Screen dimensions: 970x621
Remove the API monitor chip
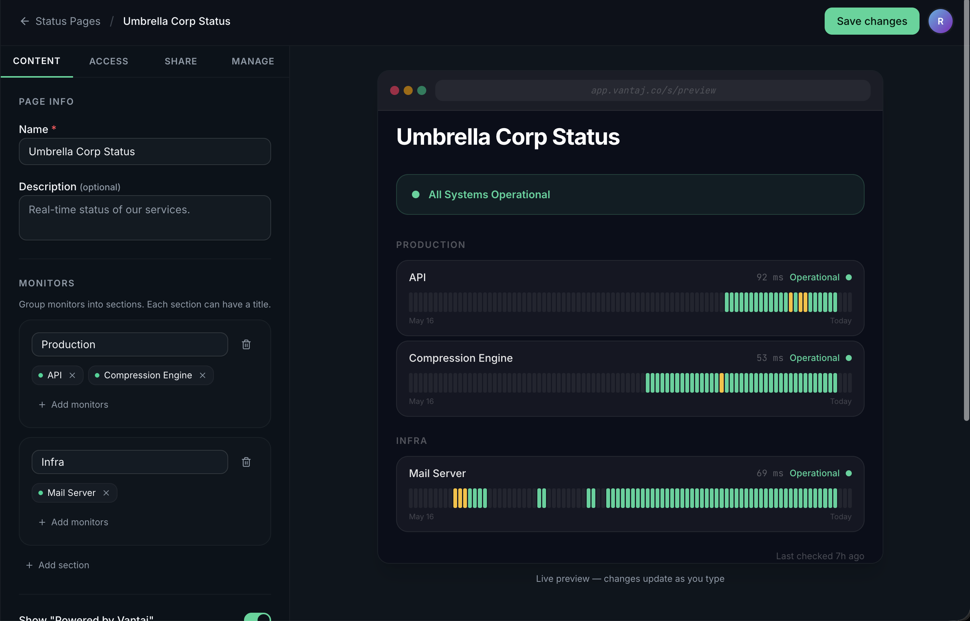[x=72, y=375]
